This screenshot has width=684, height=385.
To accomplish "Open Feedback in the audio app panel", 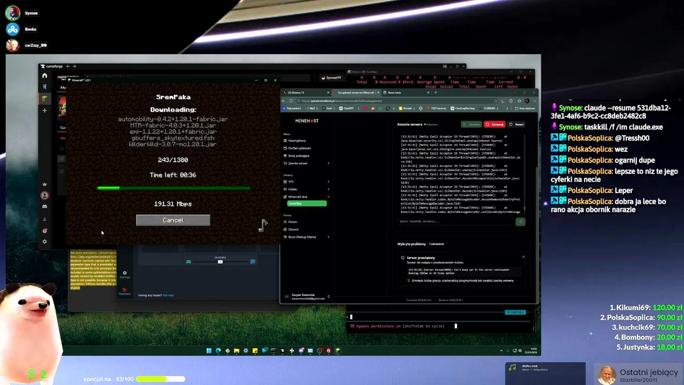I will coord(125,291).
